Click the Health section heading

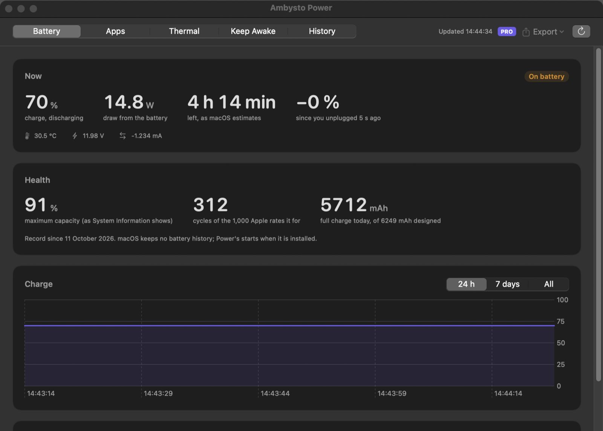[x=37, y=180]
